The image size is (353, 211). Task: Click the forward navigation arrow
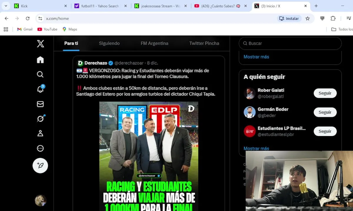tap(17, 18)
